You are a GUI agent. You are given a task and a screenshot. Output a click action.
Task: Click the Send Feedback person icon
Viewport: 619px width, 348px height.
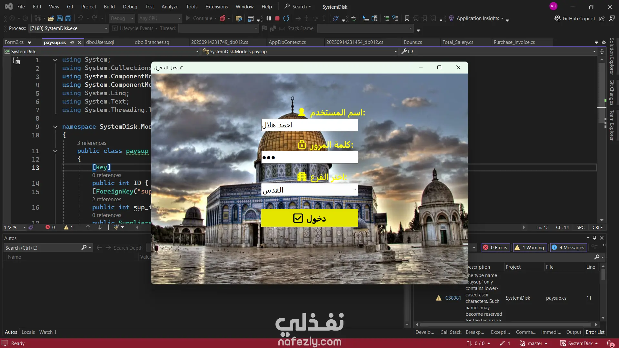click(612, 18)
